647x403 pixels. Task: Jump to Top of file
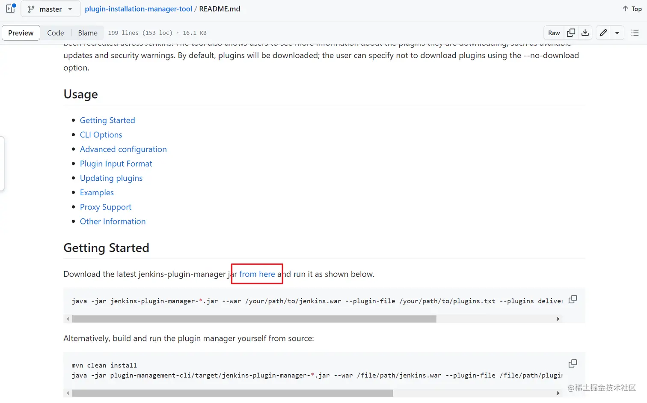click(632, 9)
